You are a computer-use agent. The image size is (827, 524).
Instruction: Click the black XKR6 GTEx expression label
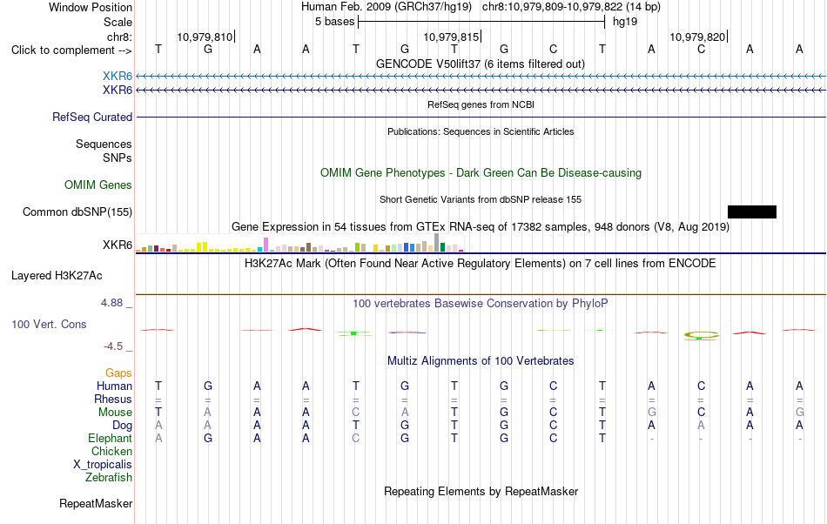pos(118,245)
